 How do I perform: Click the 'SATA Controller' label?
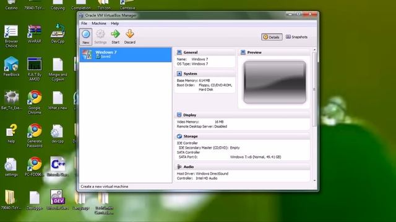point(188,152)
